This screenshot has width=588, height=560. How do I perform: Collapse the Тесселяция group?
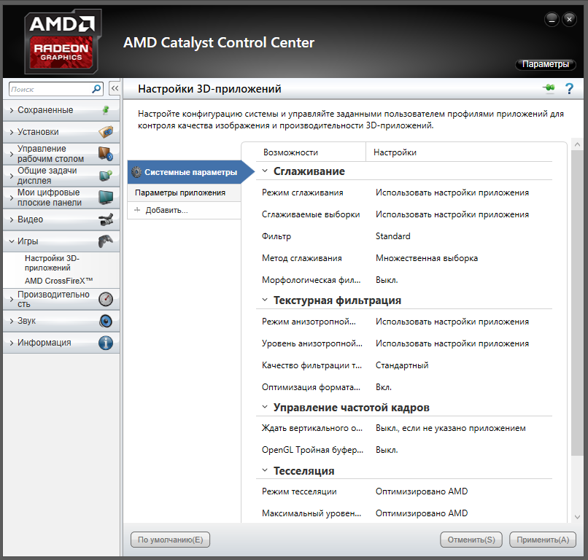(265, 470)
